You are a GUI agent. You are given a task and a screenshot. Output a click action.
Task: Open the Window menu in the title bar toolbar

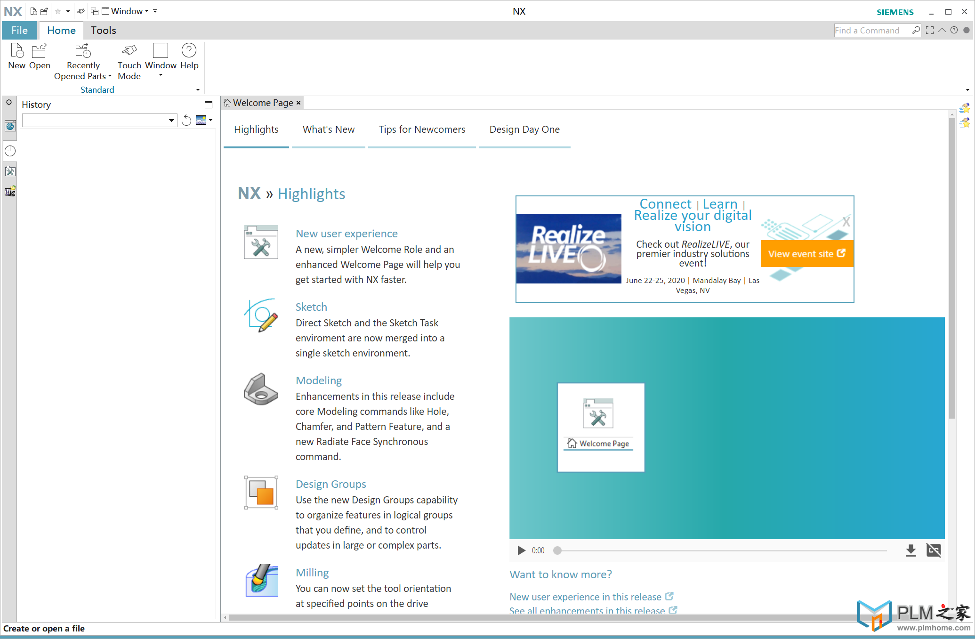[x=125, y=11]
